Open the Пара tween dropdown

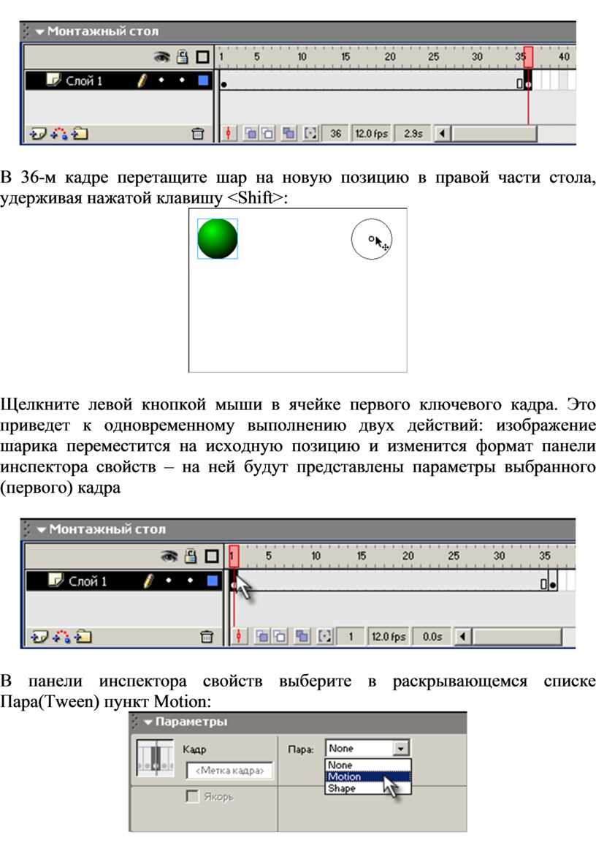[x=401, y=749]
